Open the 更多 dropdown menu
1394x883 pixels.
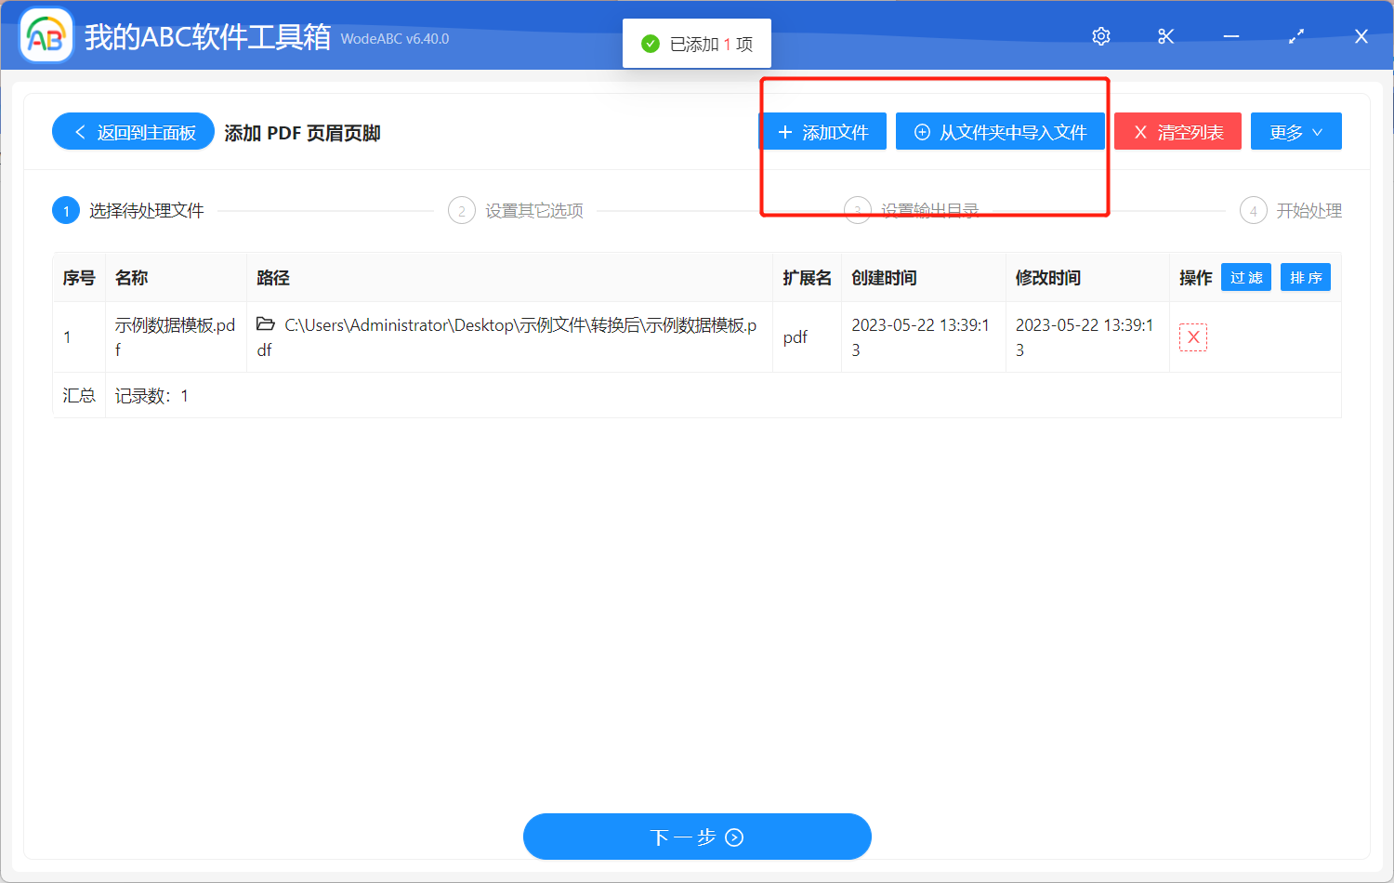pos(1295,131)
